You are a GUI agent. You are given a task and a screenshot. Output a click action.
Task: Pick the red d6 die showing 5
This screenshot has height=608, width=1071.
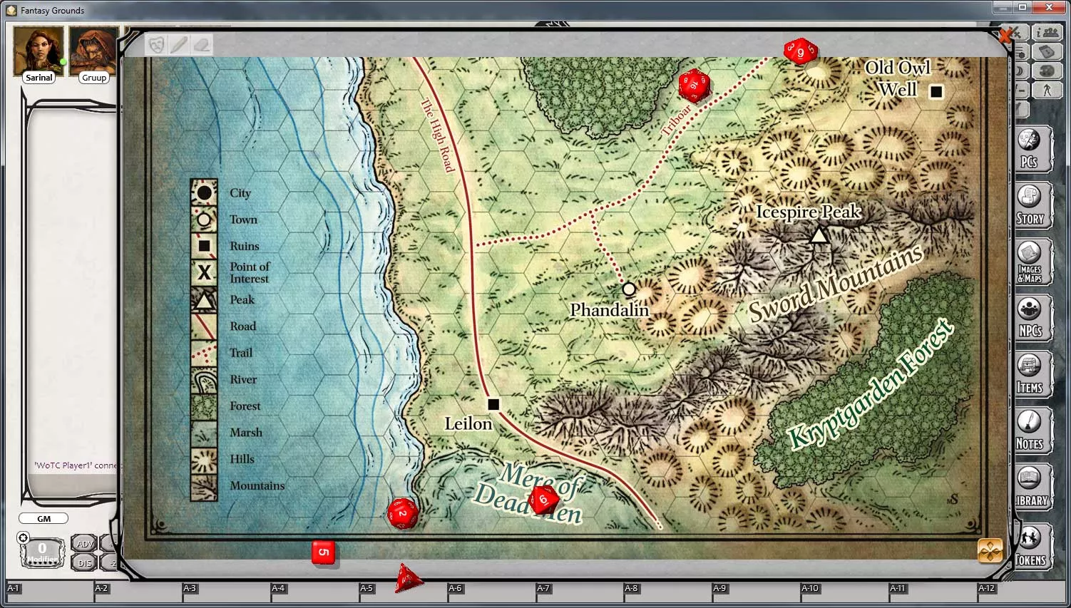click(x=323, y=552)
